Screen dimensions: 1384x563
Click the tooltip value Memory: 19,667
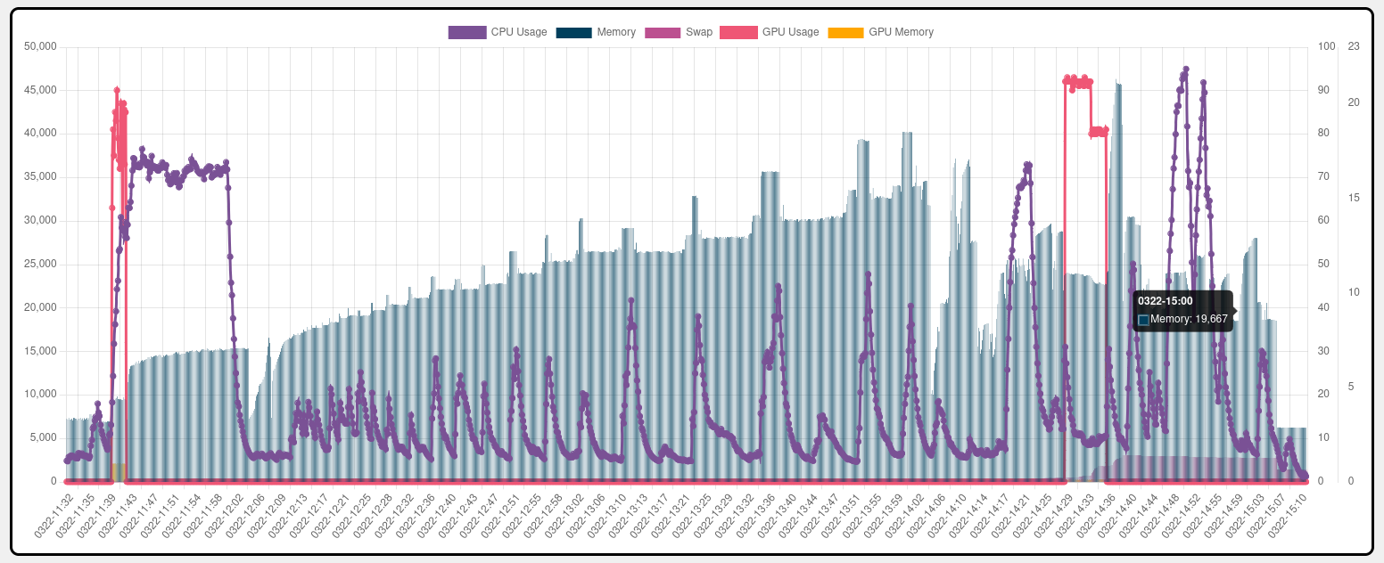coord(1189,319)
